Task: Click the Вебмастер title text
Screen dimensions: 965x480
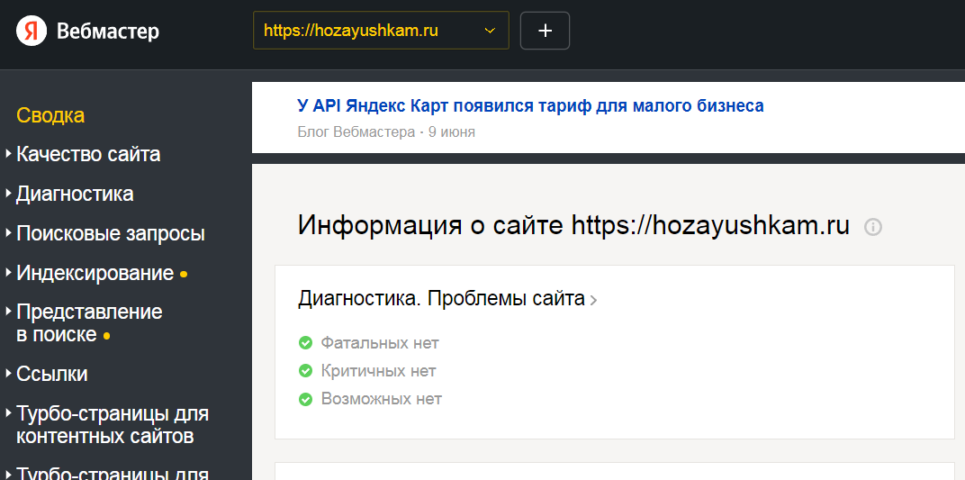Action: click(x=108, y=32)
